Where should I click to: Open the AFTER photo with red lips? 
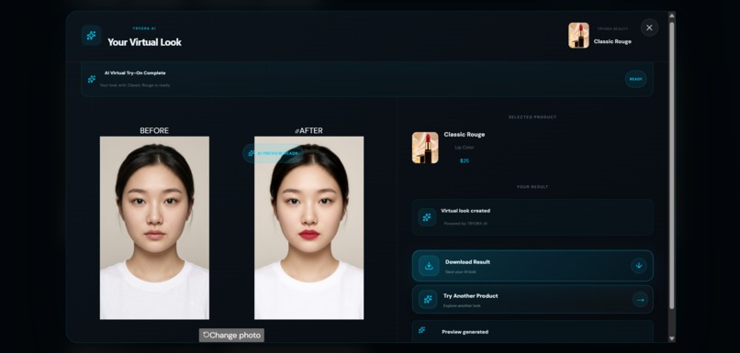pyautogui.click(x=308, y=228)
